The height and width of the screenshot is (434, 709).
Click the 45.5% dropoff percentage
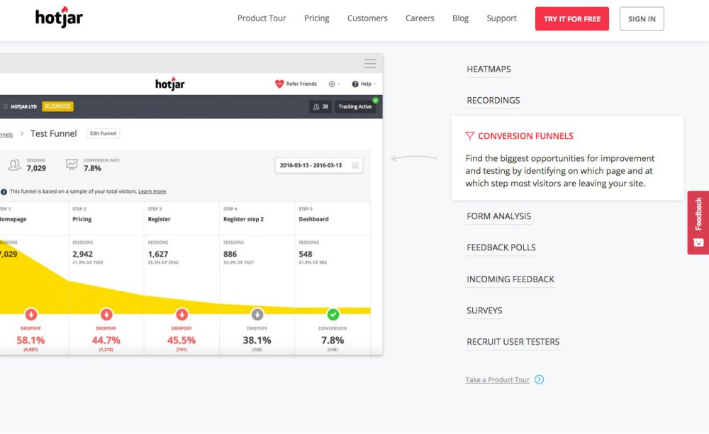[x=182, y=340]
